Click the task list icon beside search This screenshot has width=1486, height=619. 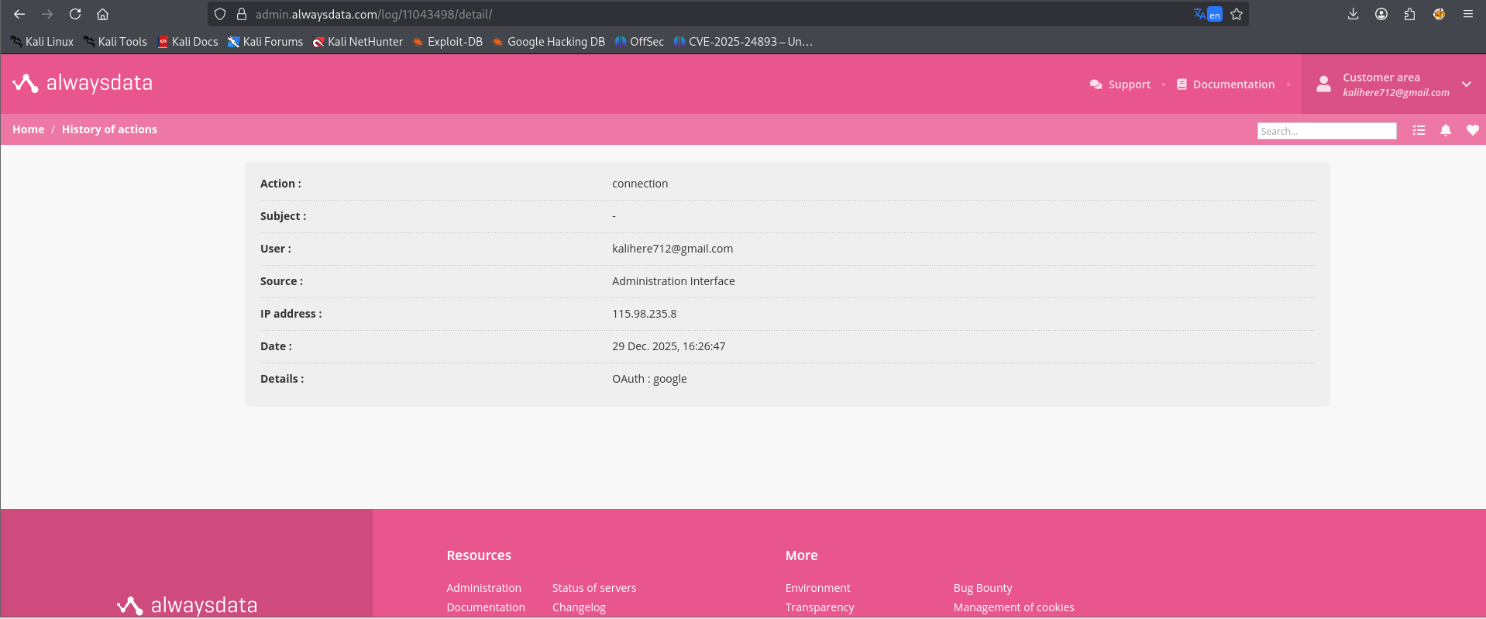coord(1419,130)
